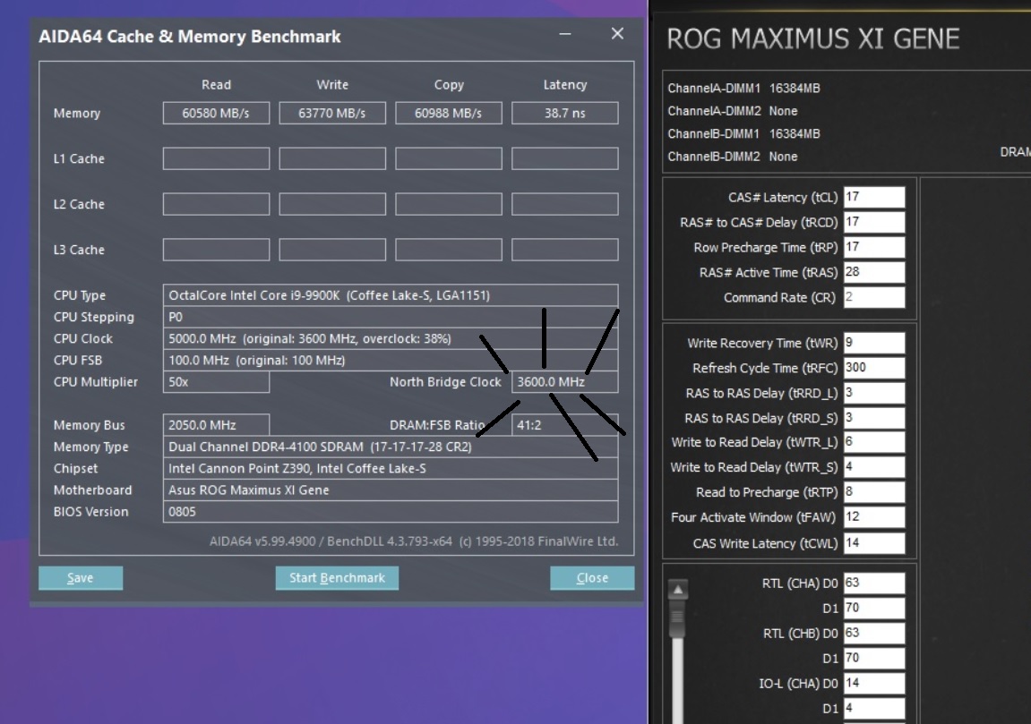Screen dimensions: 1031x724
Task: Select the CAS Write Latency (tCWL) field
Action: pyautogui.click(x=874, y=542)
